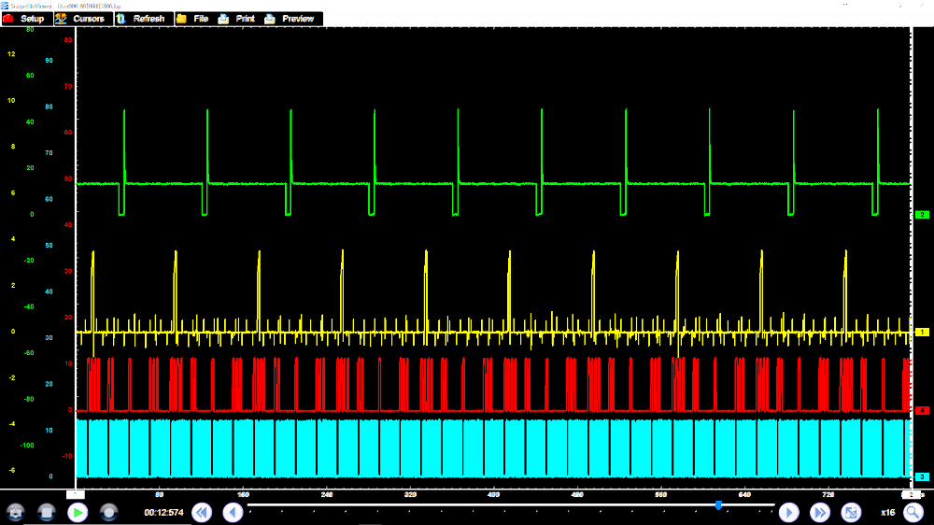
Task: Click the Stop playback button
Action: point(47,512)
